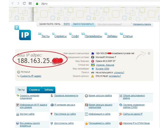Open Информация о сайте test

point(99,114)
